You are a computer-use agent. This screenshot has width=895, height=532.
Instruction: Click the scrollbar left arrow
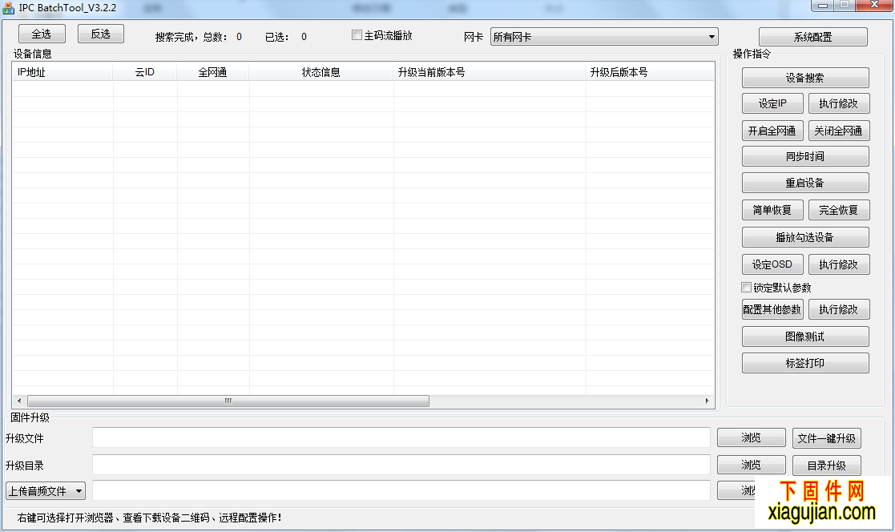pos(19,401)
